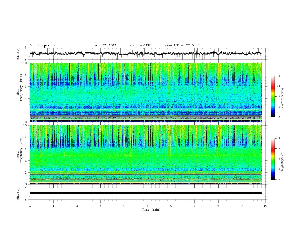Click the ch.1 spectrogram color bar

click(273, 97)
